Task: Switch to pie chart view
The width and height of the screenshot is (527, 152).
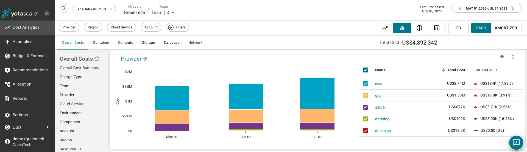Action: point(419,28)
